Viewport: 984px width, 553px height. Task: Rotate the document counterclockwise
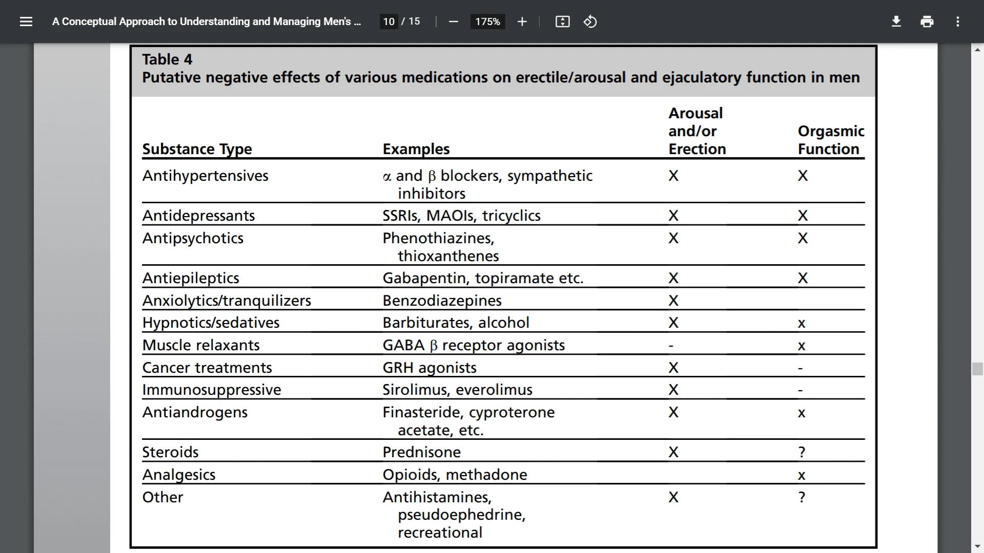[x=590, y=22]
